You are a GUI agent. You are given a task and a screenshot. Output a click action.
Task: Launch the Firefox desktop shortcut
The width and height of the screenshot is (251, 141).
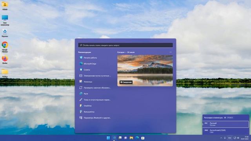pos(5,60)
